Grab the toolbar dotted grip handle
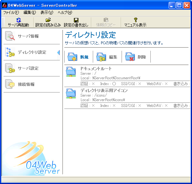192x184 pixels. point(3,22)
